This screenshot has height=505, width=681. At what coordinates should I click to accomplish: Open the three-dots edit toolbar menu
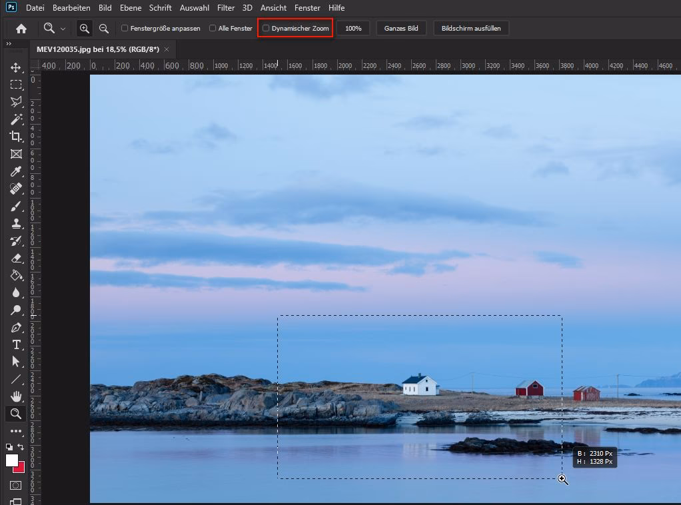[x=16, y=431]
